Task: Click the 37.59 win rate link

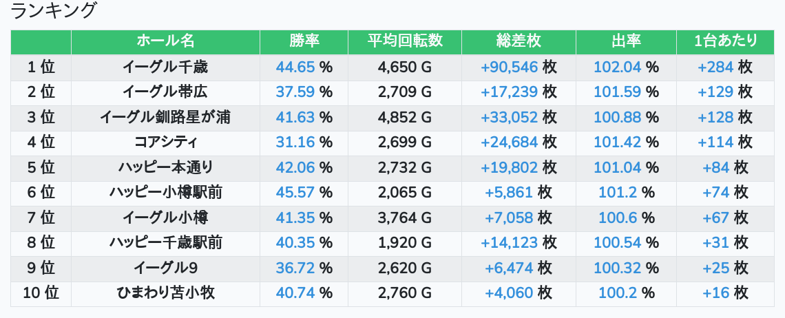Action: click(295, 92)
